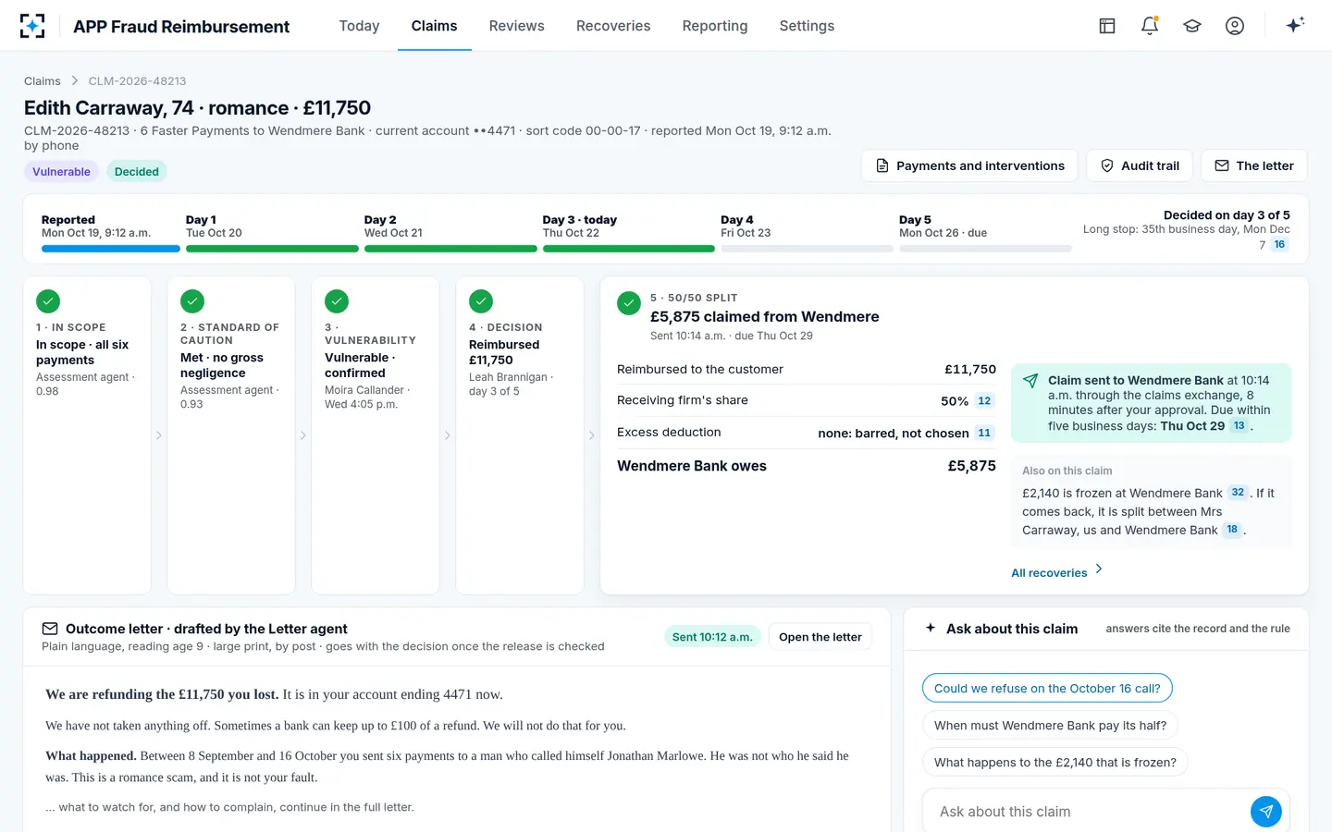Click the green check on In scope step
The image size is (1332, 832).
coord(48,301)
